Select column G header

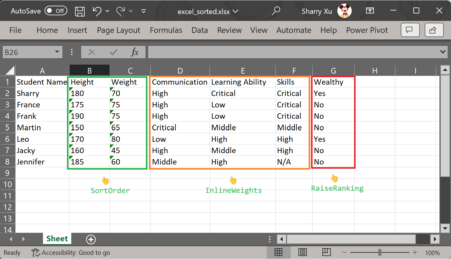333,71
